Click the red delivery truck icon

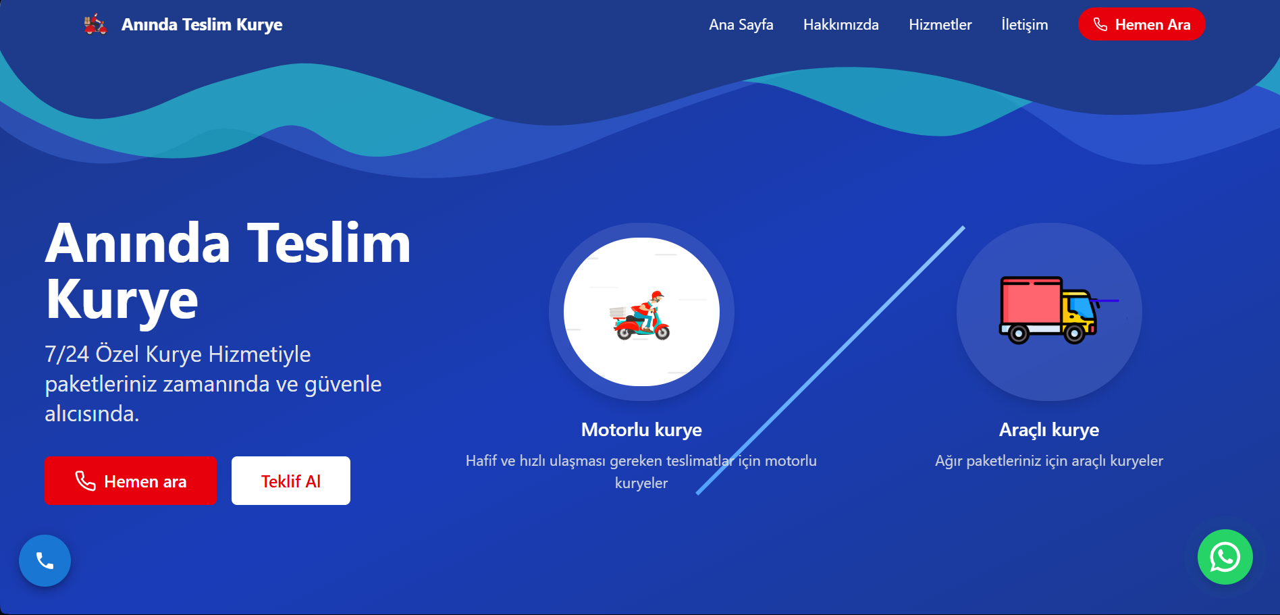(1048, 311)
